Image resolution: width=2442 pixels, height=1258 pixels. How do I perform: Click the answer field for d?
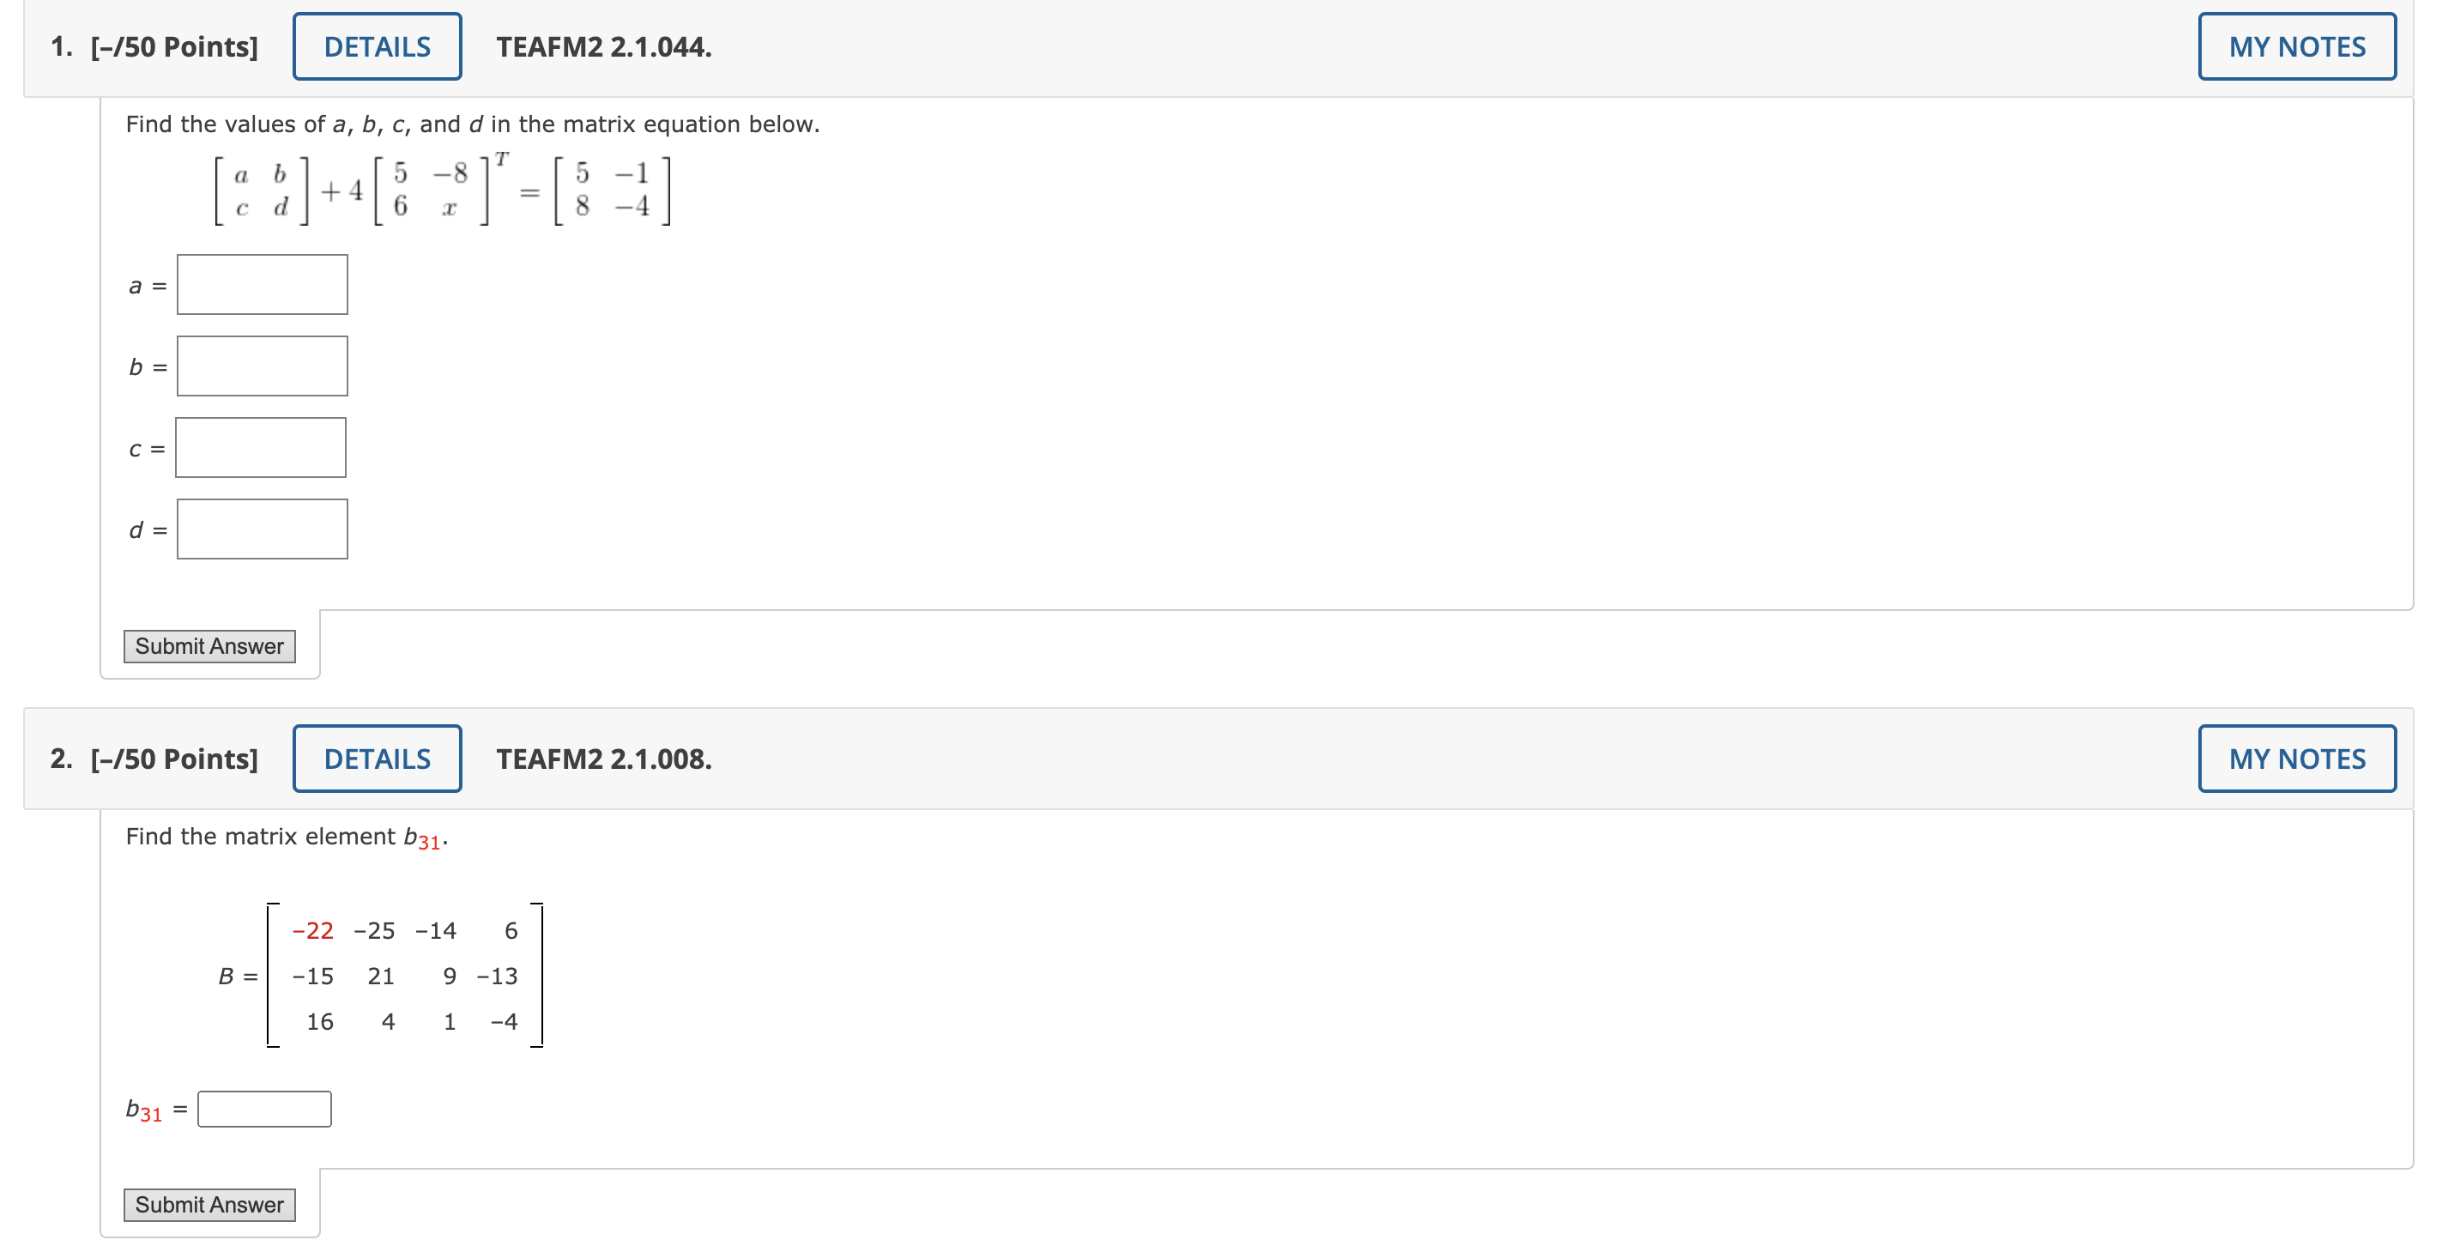click(261, 528)
